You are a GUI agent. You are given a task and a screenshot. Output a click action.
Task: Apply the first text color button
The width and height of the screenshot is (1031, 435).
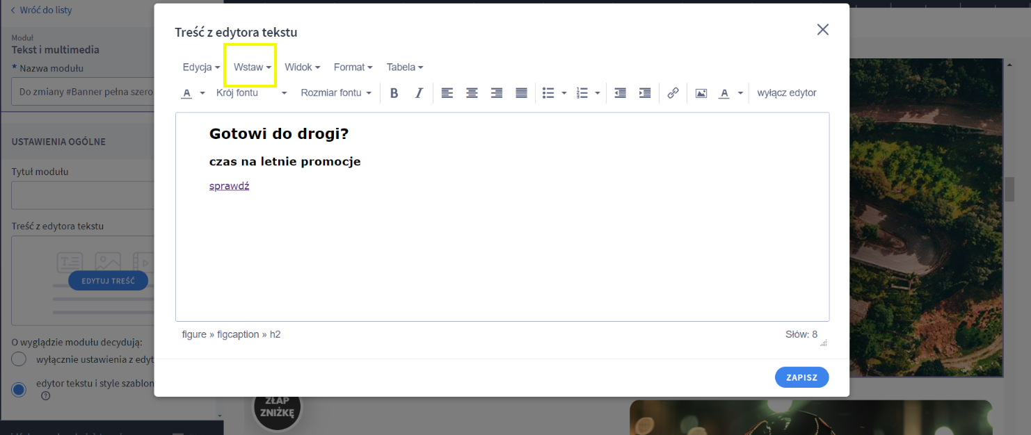[x=186, y=93]
